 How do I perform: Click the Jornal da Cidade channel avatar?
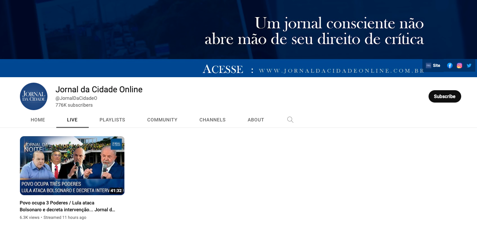[34, 96]
